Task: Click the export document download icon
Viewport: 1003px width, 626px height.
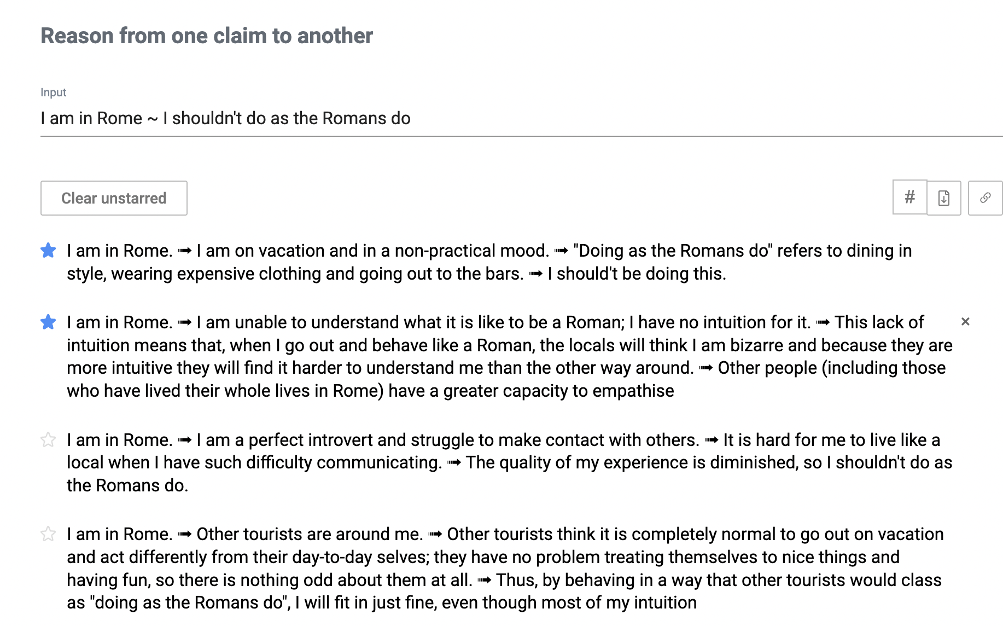Action: [944, 198]
